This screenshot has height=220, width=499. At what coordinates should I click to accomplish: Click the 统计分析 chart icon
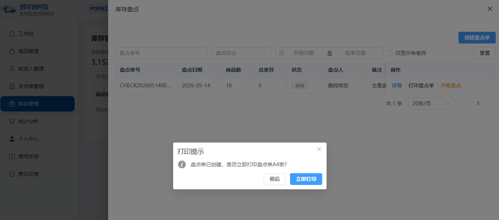click(x=12, y=121)
